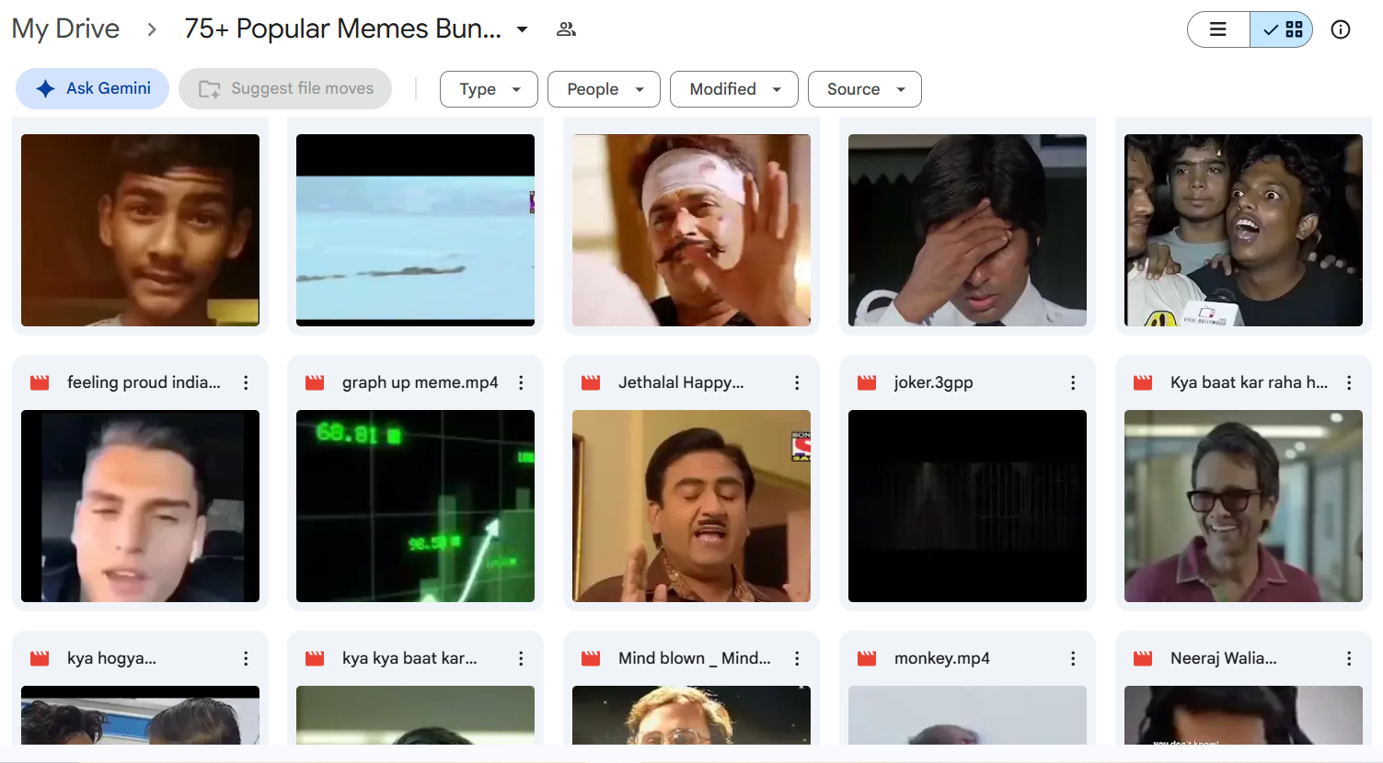The image size is (1383, 763).
Task: Open the graph up meme.mp4 thumbnail
Action: coord(415,507)
